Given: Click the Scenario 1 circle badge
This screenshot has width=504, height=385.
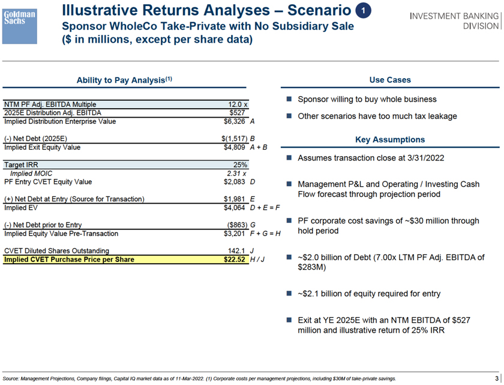Looking at the screenshot, I should [x=362, y=11].
